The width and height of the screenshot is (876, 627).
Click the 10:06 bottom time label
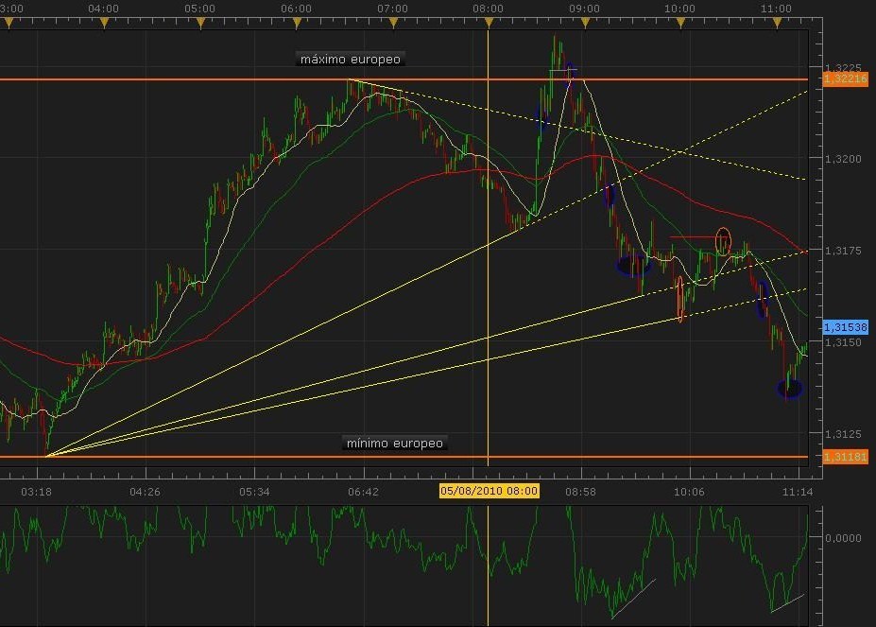click(689, 492)
